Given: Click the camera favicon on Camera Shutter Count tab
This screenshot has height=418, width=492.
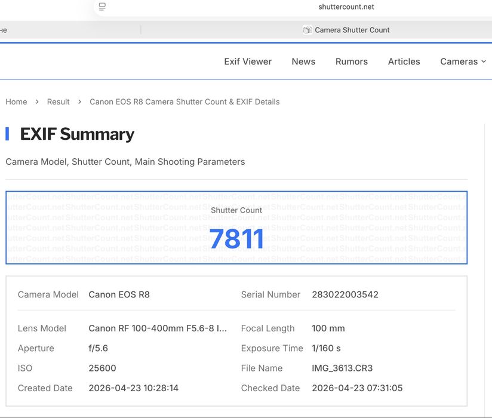Looking at the screenshot, I should pyautogui.click(x=307, y=30).
